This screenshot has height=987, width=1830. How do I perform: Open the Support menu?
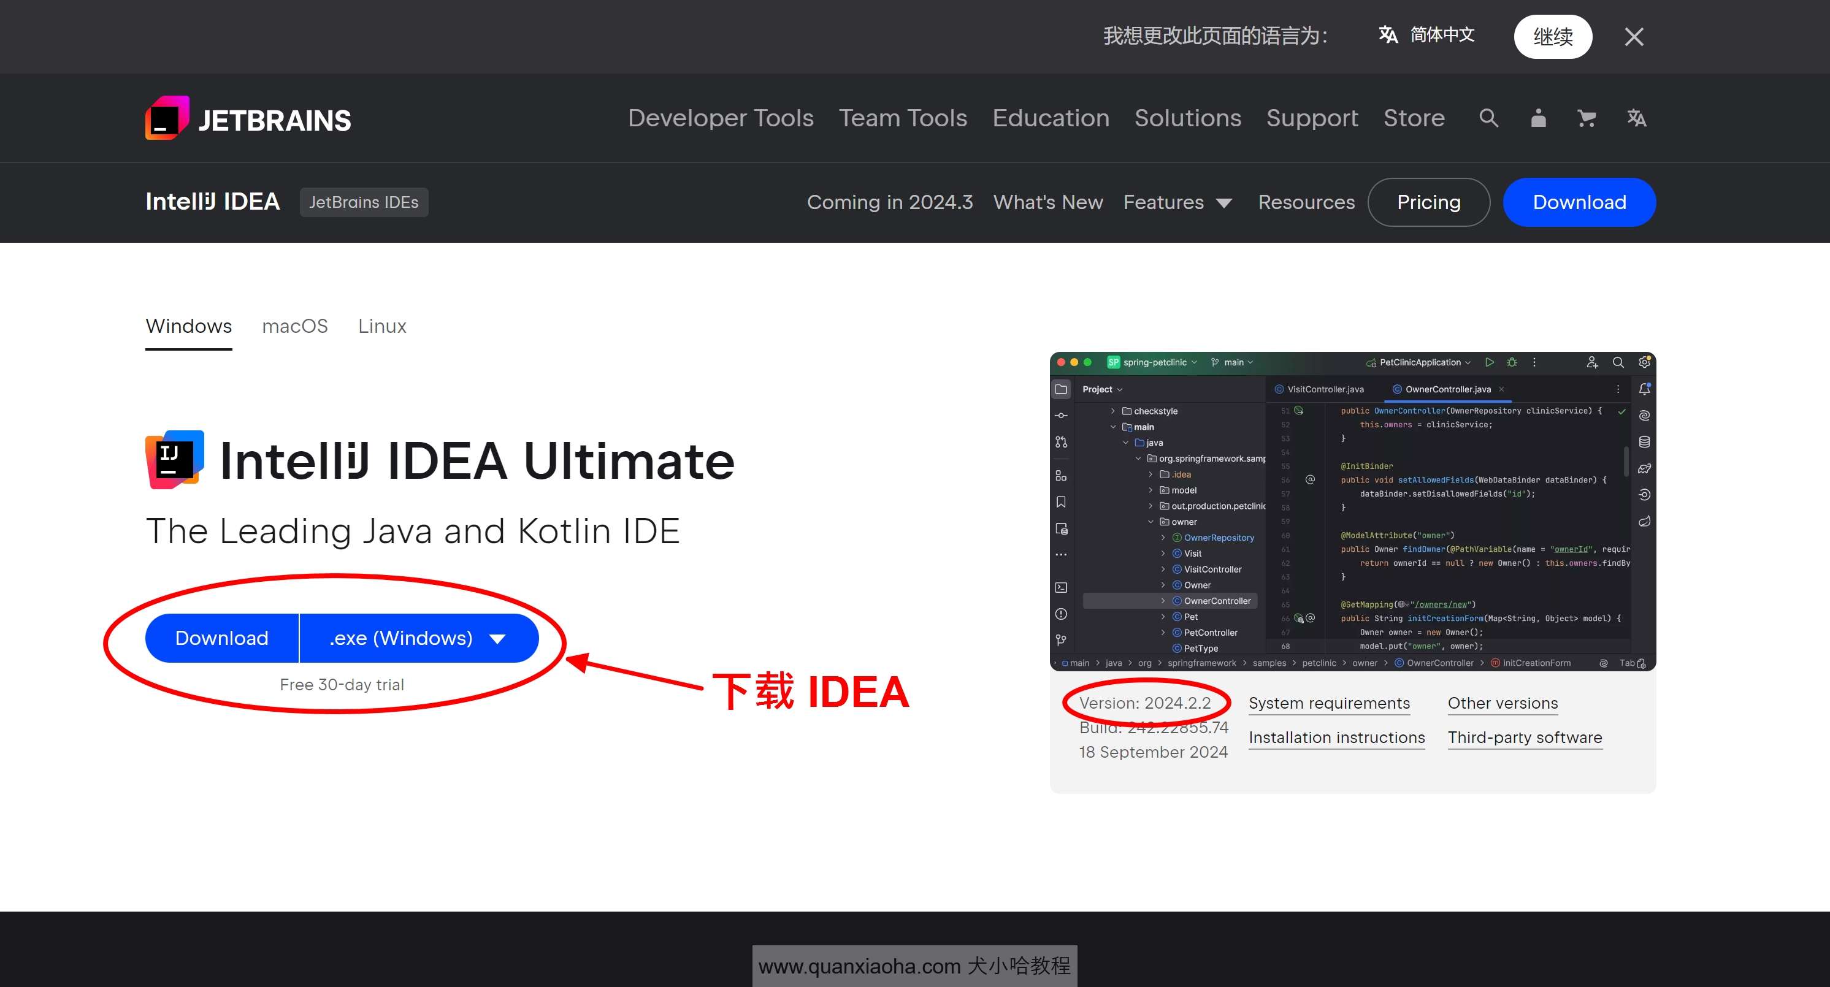[x=1312, y=118]
